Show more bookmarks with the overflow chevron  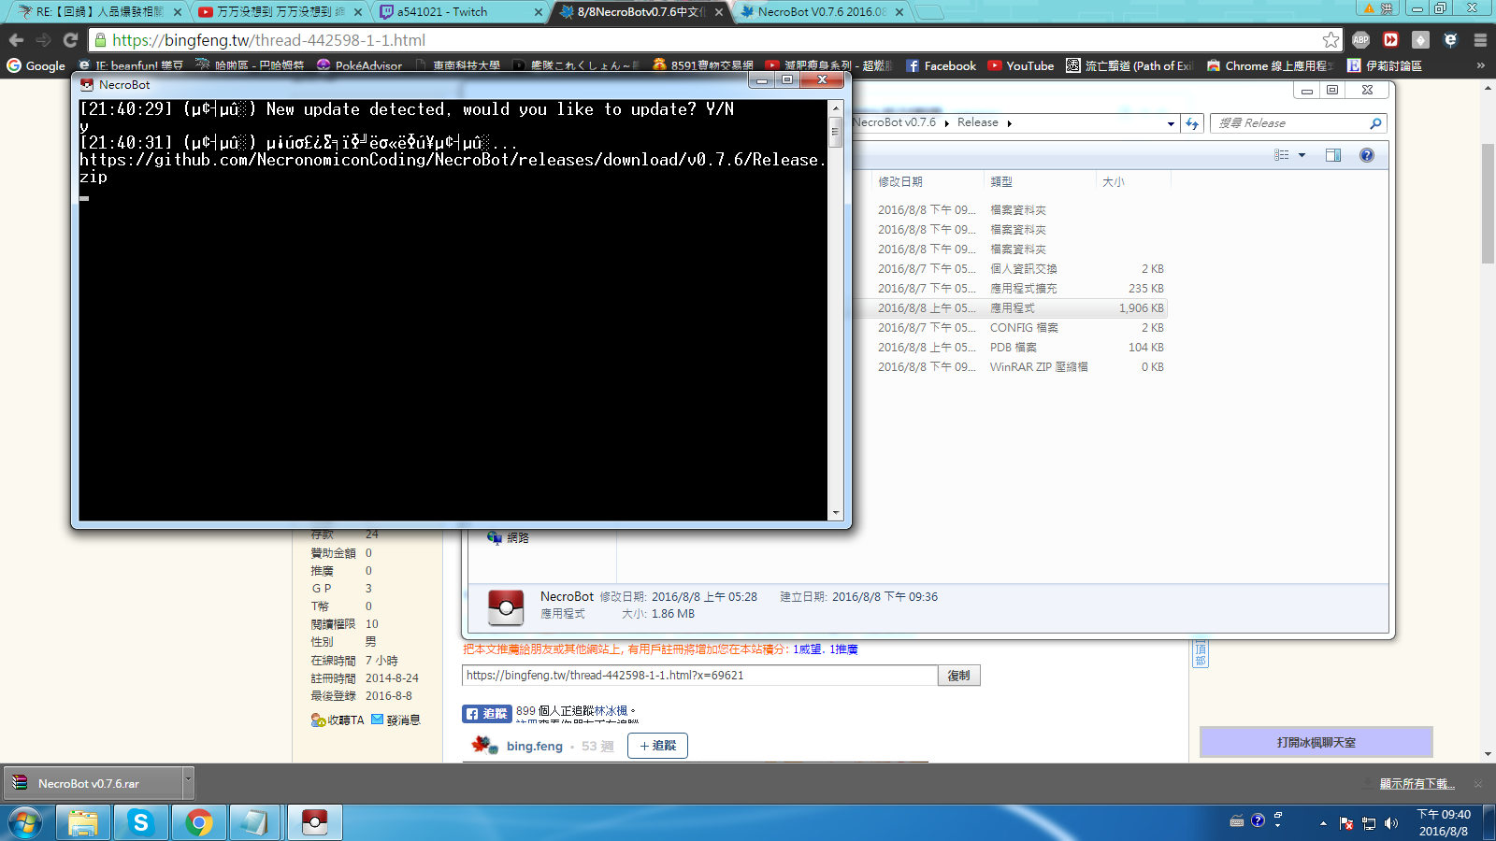[1480, 65]
